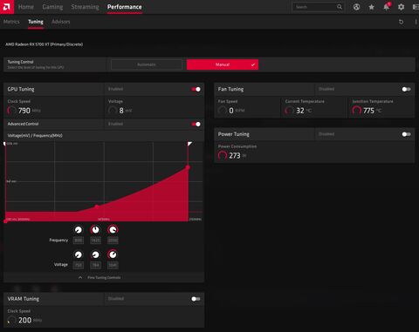419x332 pixels.
Task: Click the GPU Voltage gauge icon
Action: [113, 111]
